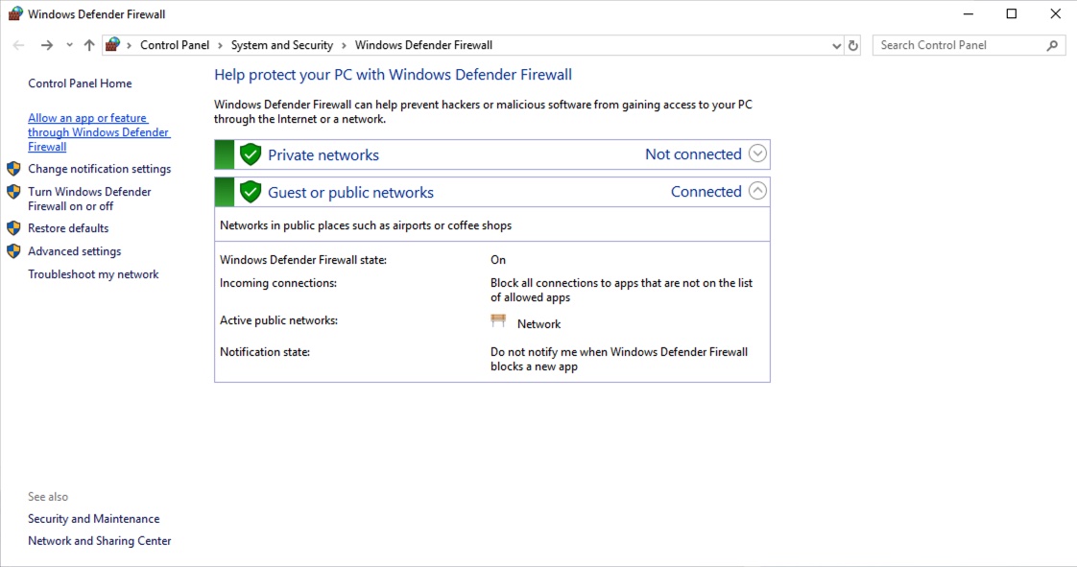This screenshot has height=567, width=1077.
Task: Click the shield icon beside Advanced settings
Action: (x=13, y=250)
